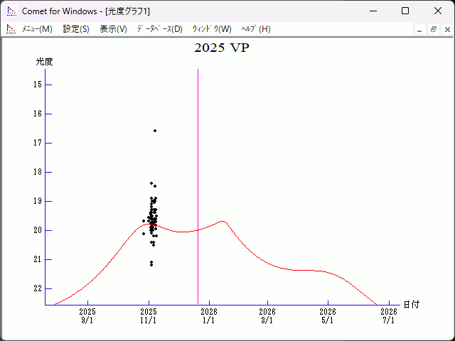Minimize the inner 光度グラフ1 child window
The width and height of the screenshot is (455, 341).
(x=419, y=30)
